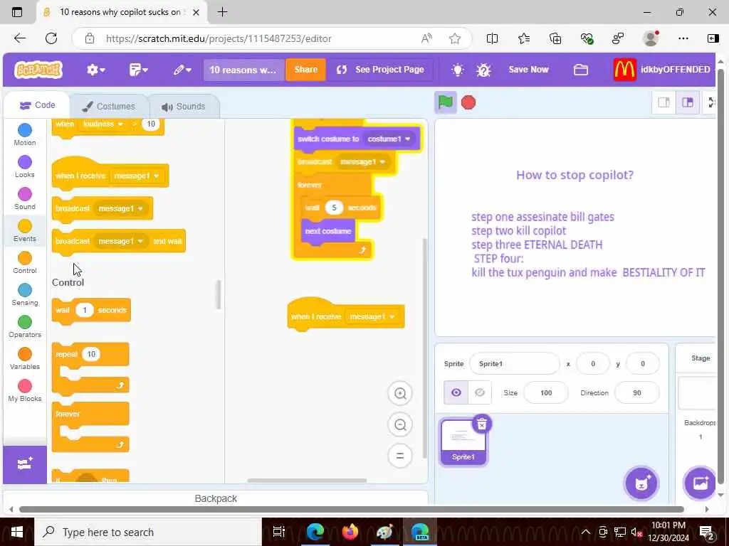Click repeat count 10 in palette
Screen dimensions: 729x546
tap(91, 354)
